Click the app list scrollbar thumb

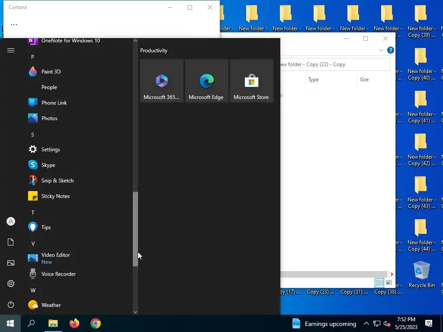click(135, 229)
